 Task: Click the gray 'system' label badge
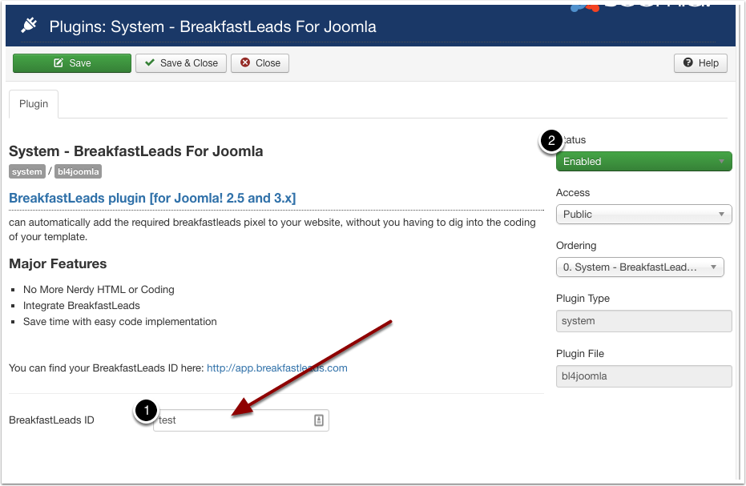pyautogui.click(x=27, y=171)
